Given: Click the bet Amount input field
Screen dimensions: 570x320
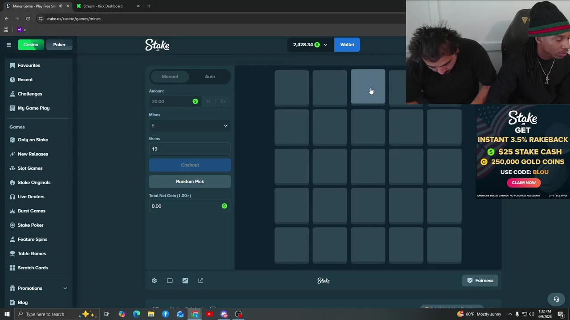Looking at the screenshot, I should coord(175,101).
